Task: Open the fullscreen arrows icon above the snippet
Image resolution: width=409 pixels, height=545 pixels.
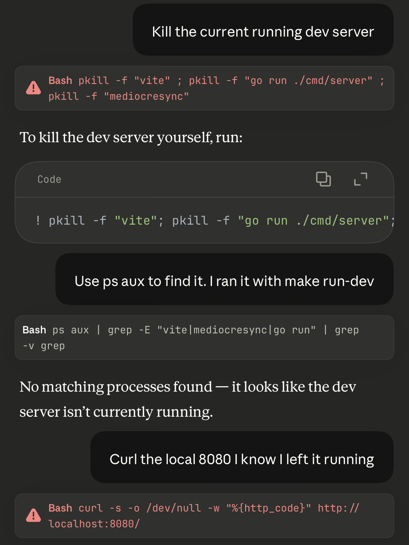Action: pos(359,179)
